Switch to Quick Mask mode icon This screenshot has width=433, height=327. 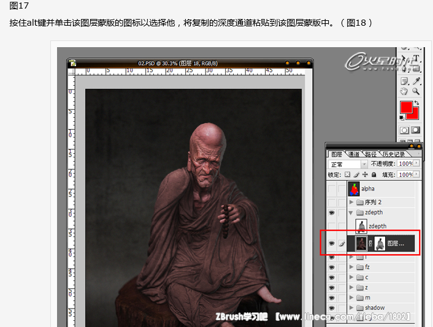(415, 130)
